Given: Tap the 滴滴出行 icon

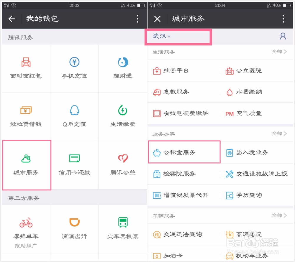Looking at the screenshot, I should 75,222.
